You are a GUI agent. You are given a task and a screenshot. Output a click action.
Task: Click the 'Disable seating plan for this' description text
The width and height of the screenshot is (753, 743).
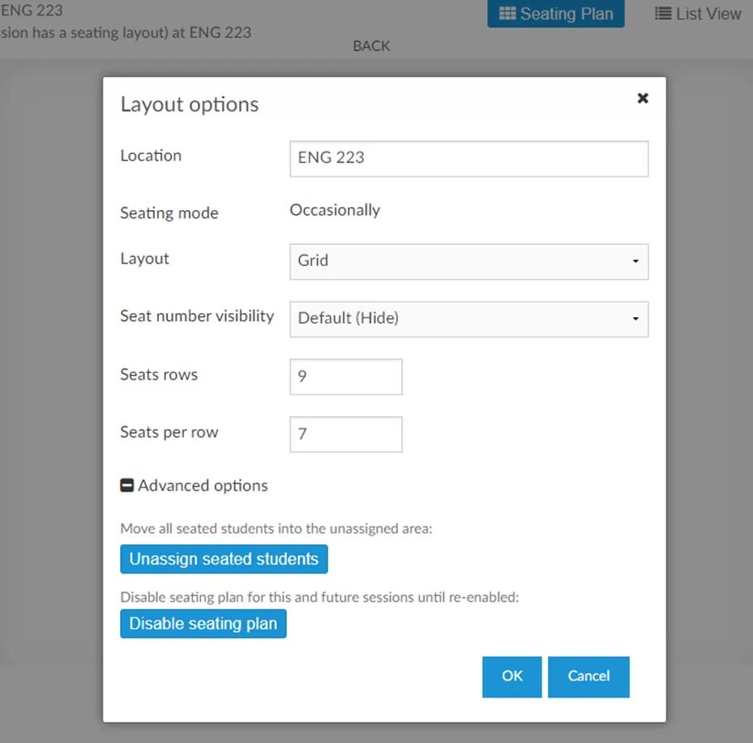(319, 597)
